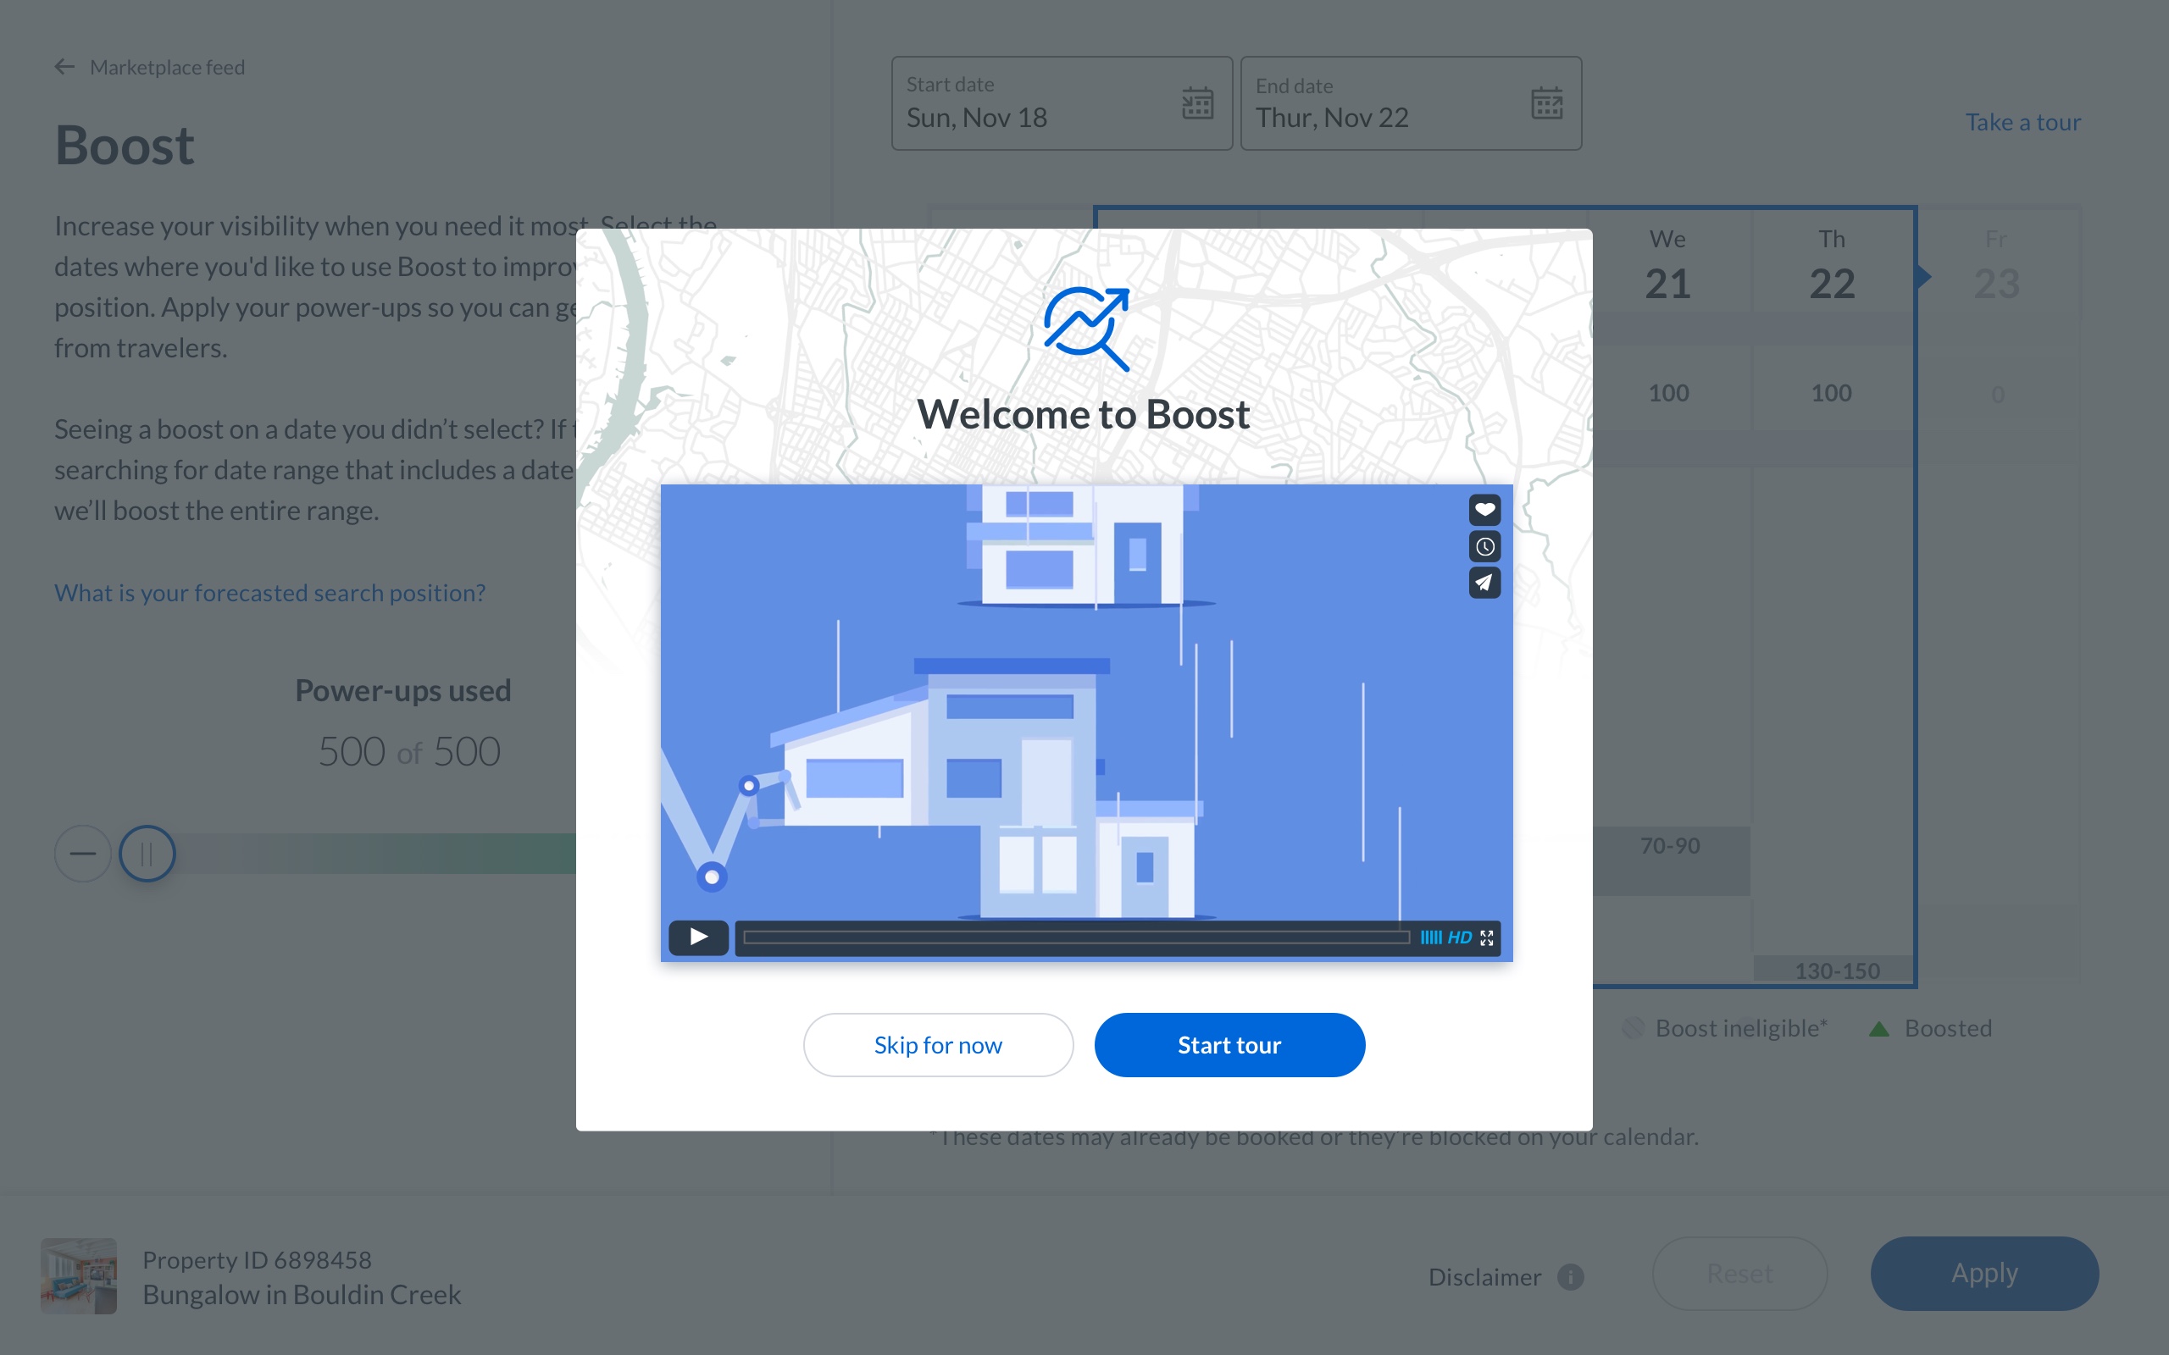Open the Start date calendar icon
Viewport: 2169px width, 1355px height.
point(1197,103)
